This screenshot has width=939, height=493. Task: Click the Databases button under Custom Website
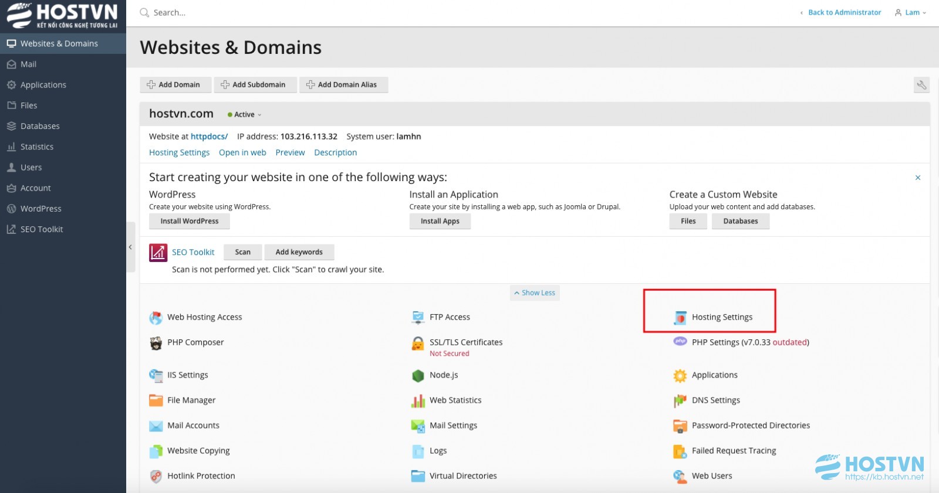(741, 221)
